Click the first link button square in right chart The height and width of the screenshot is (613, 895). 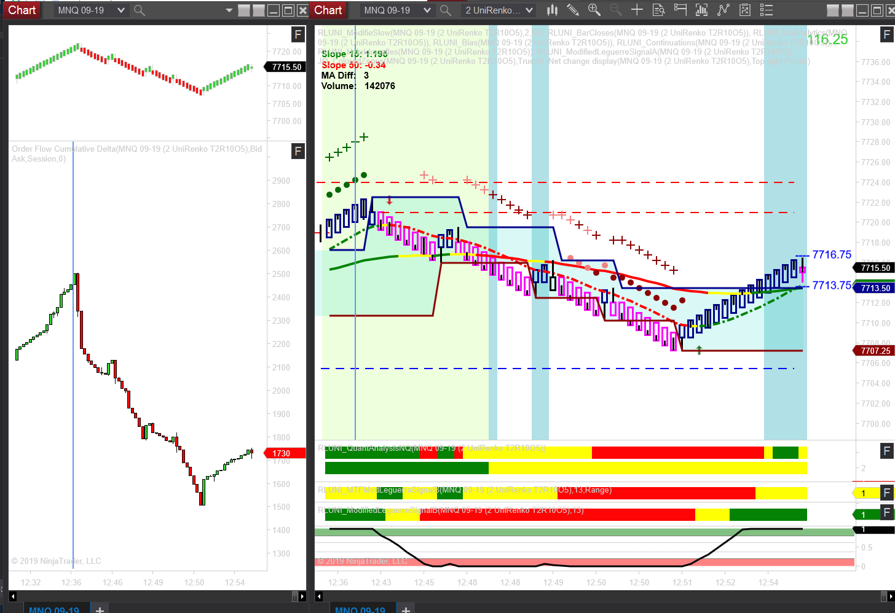(x=833, y=10)
